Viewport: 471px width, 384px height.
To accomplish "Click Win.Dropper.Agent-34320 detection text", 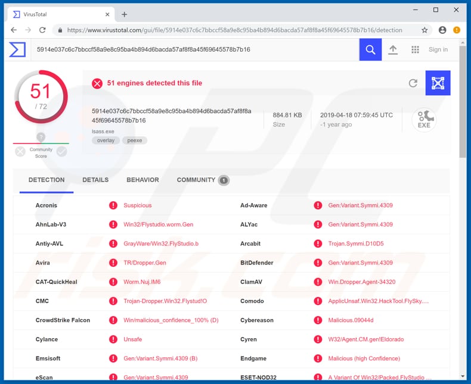I will click(362, 282).
